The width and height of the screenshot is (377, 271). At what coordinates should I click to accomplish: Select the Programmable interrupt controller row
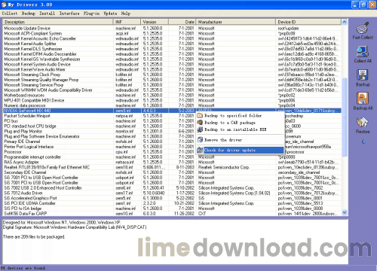[x=172, y=157]
